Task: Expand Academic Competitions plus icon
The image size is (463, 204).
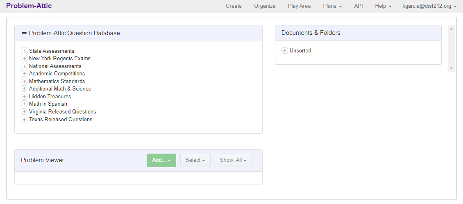Action: click(24, 73)
